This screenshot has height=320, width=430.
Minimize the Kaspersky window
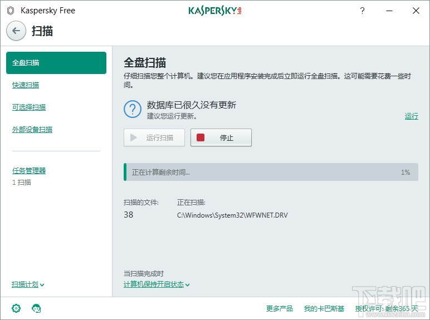(x=389, y=11)
